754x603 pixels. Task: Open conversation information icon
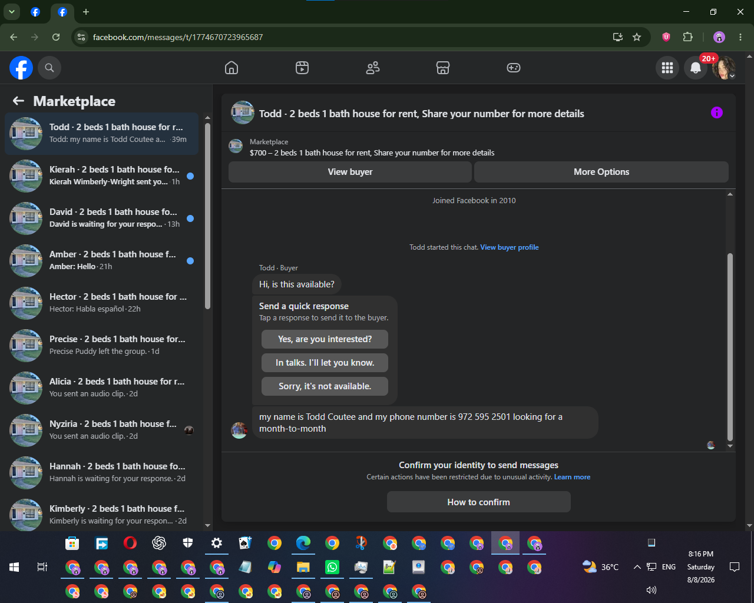coord(717,112)
